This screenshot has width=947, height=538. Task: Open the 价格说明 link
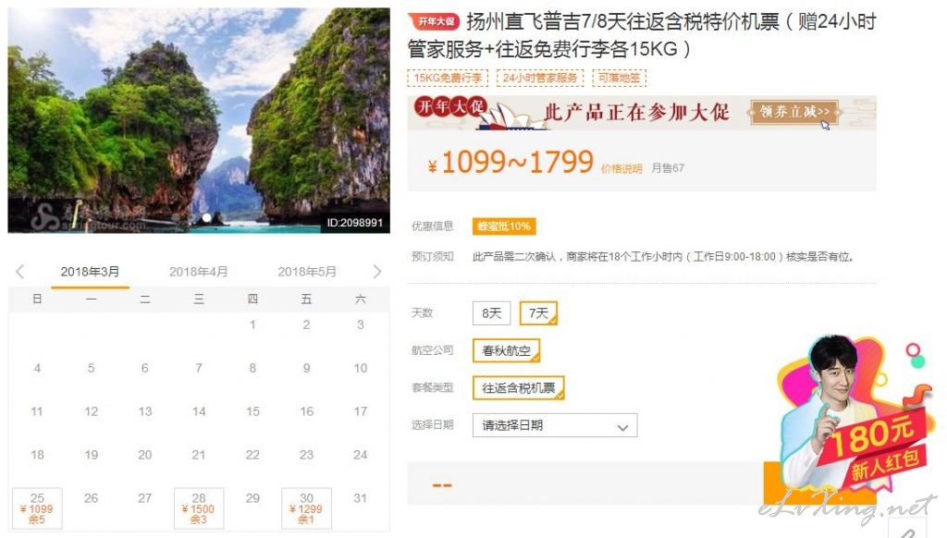[621, 168]
